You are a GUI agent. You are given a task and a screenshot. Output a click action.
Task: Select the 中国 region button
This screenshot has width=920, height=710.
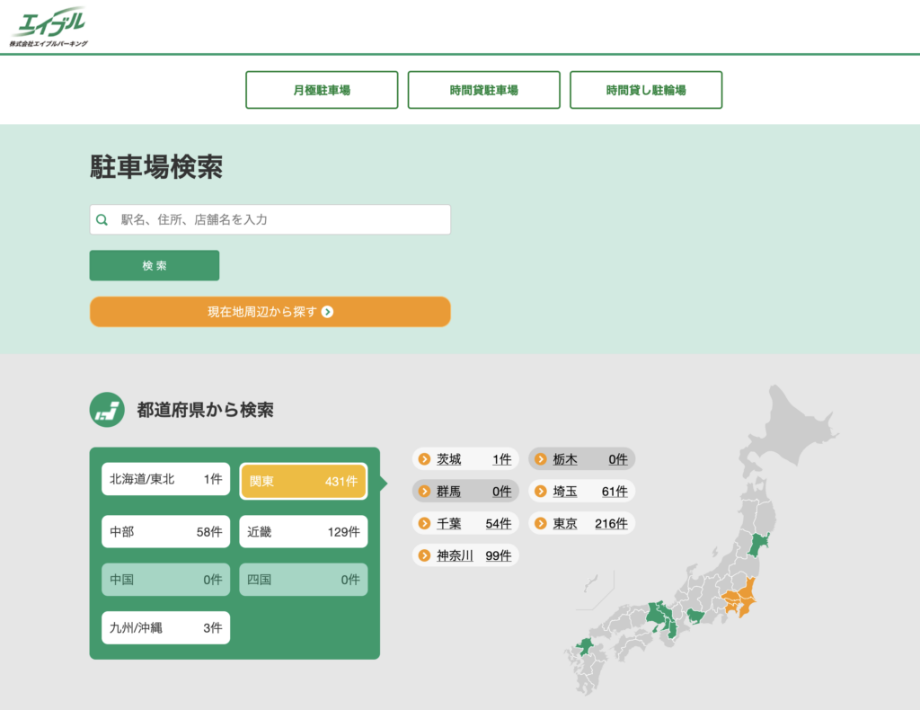click(165, 580)
